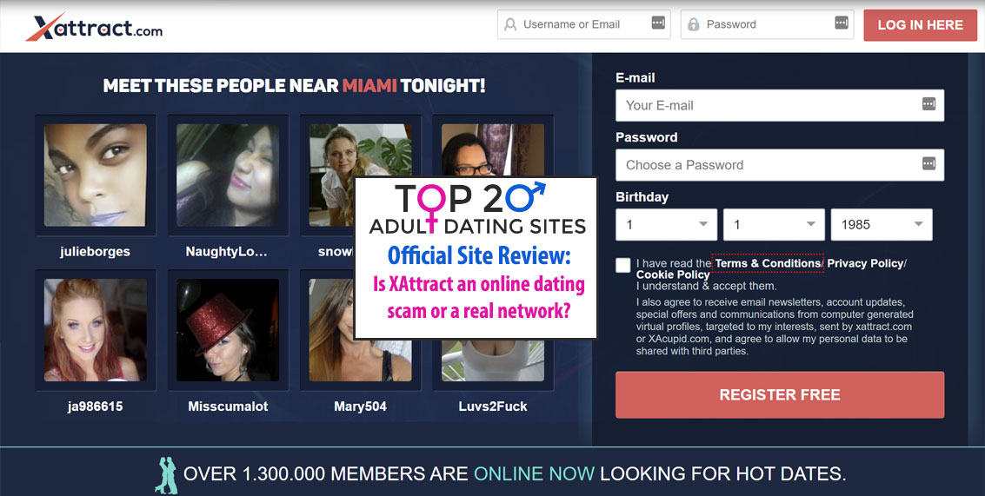Click the autofill icon in the Choose a Password field
Screen dimensions: 985x496
coord(928,163)
